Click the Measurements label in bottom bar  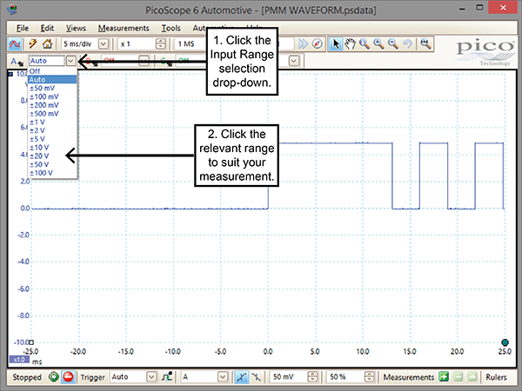point(409,377)
